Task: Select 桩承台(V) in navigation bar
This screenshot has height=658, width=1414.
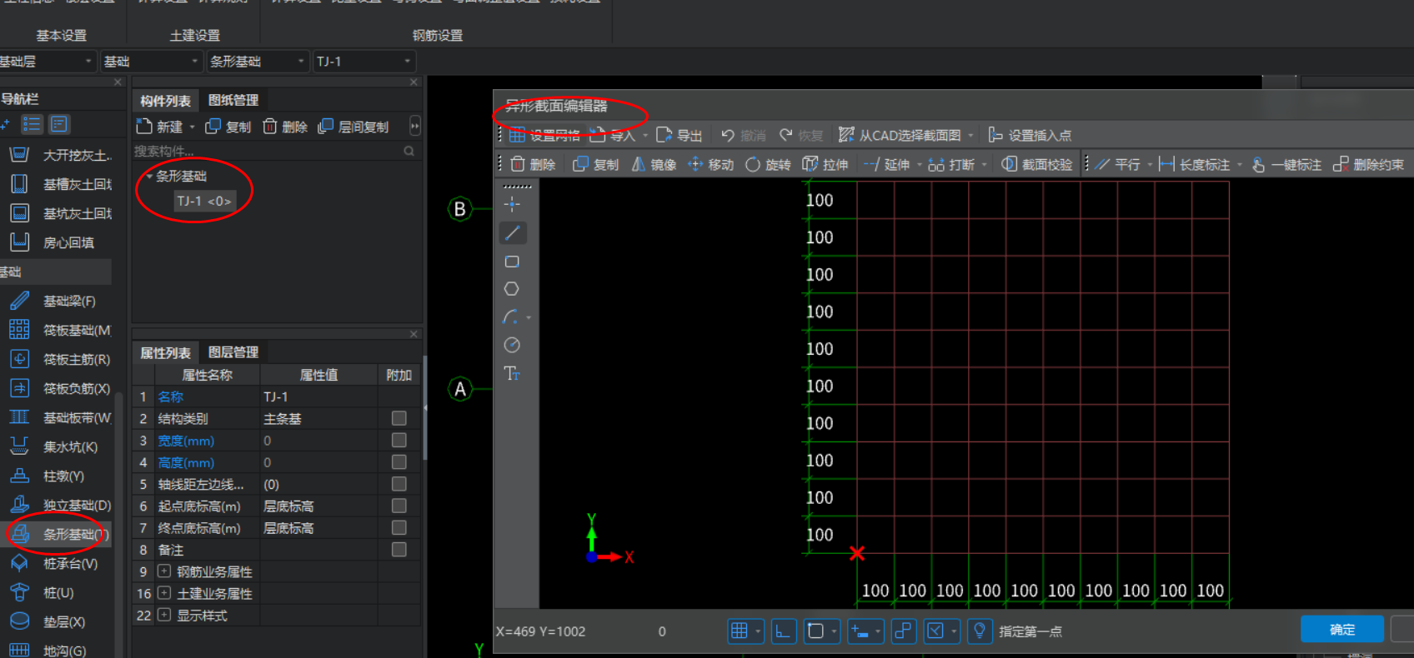Action: click(54, 563)
